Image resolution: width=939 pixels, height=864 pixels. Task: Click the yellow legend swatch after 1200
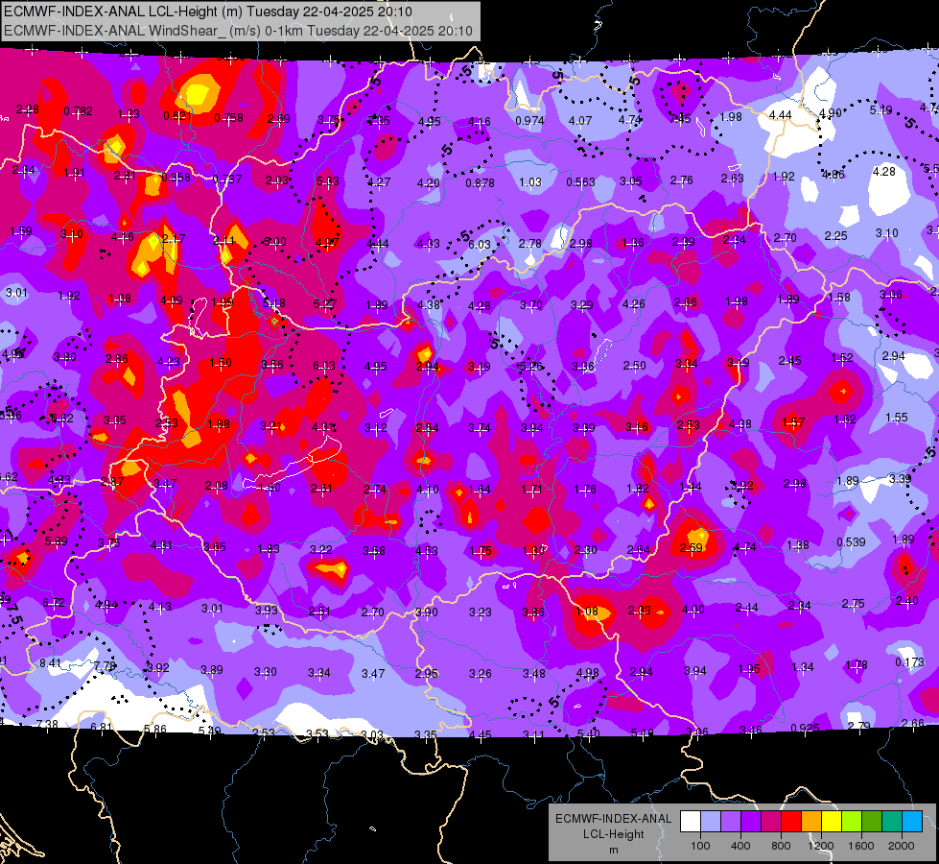click(x=832, y=822)
